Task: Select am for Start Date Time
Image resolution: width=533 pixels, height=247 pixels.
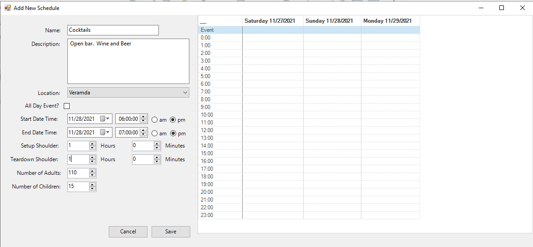Action: 154,120
